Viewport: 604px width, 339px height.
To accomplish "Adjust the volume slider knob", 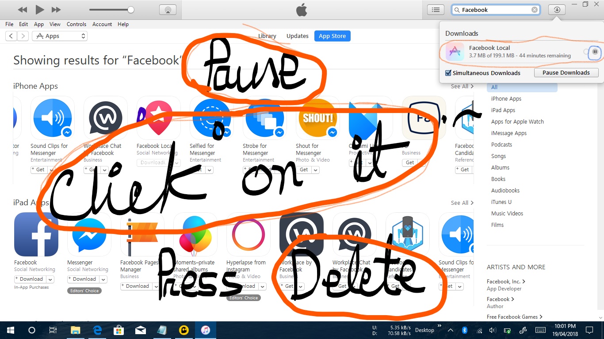I will point(130,9).
